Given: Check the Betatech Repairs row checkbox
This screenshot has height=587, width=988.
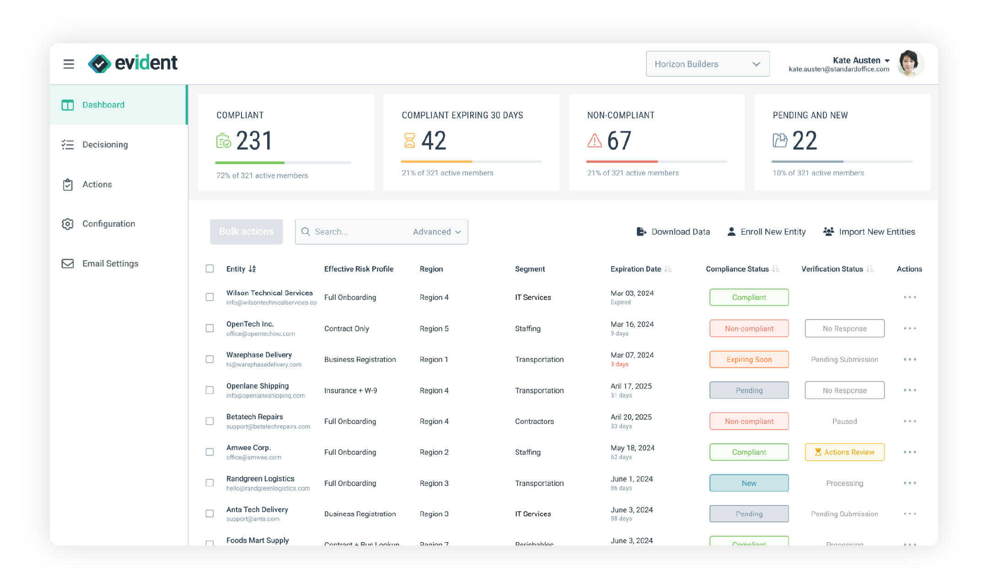Looking at the screenshot, I should click(x=209, y=421).
